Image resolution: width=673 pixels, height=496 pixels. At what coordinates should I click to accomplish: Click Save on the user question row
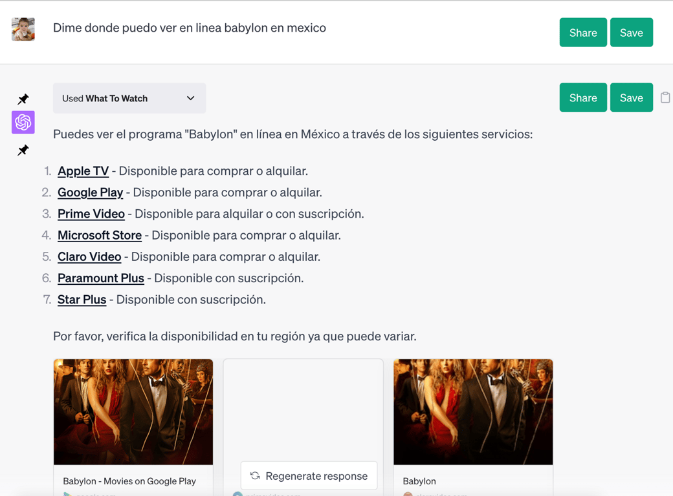(x=632, y=32)
